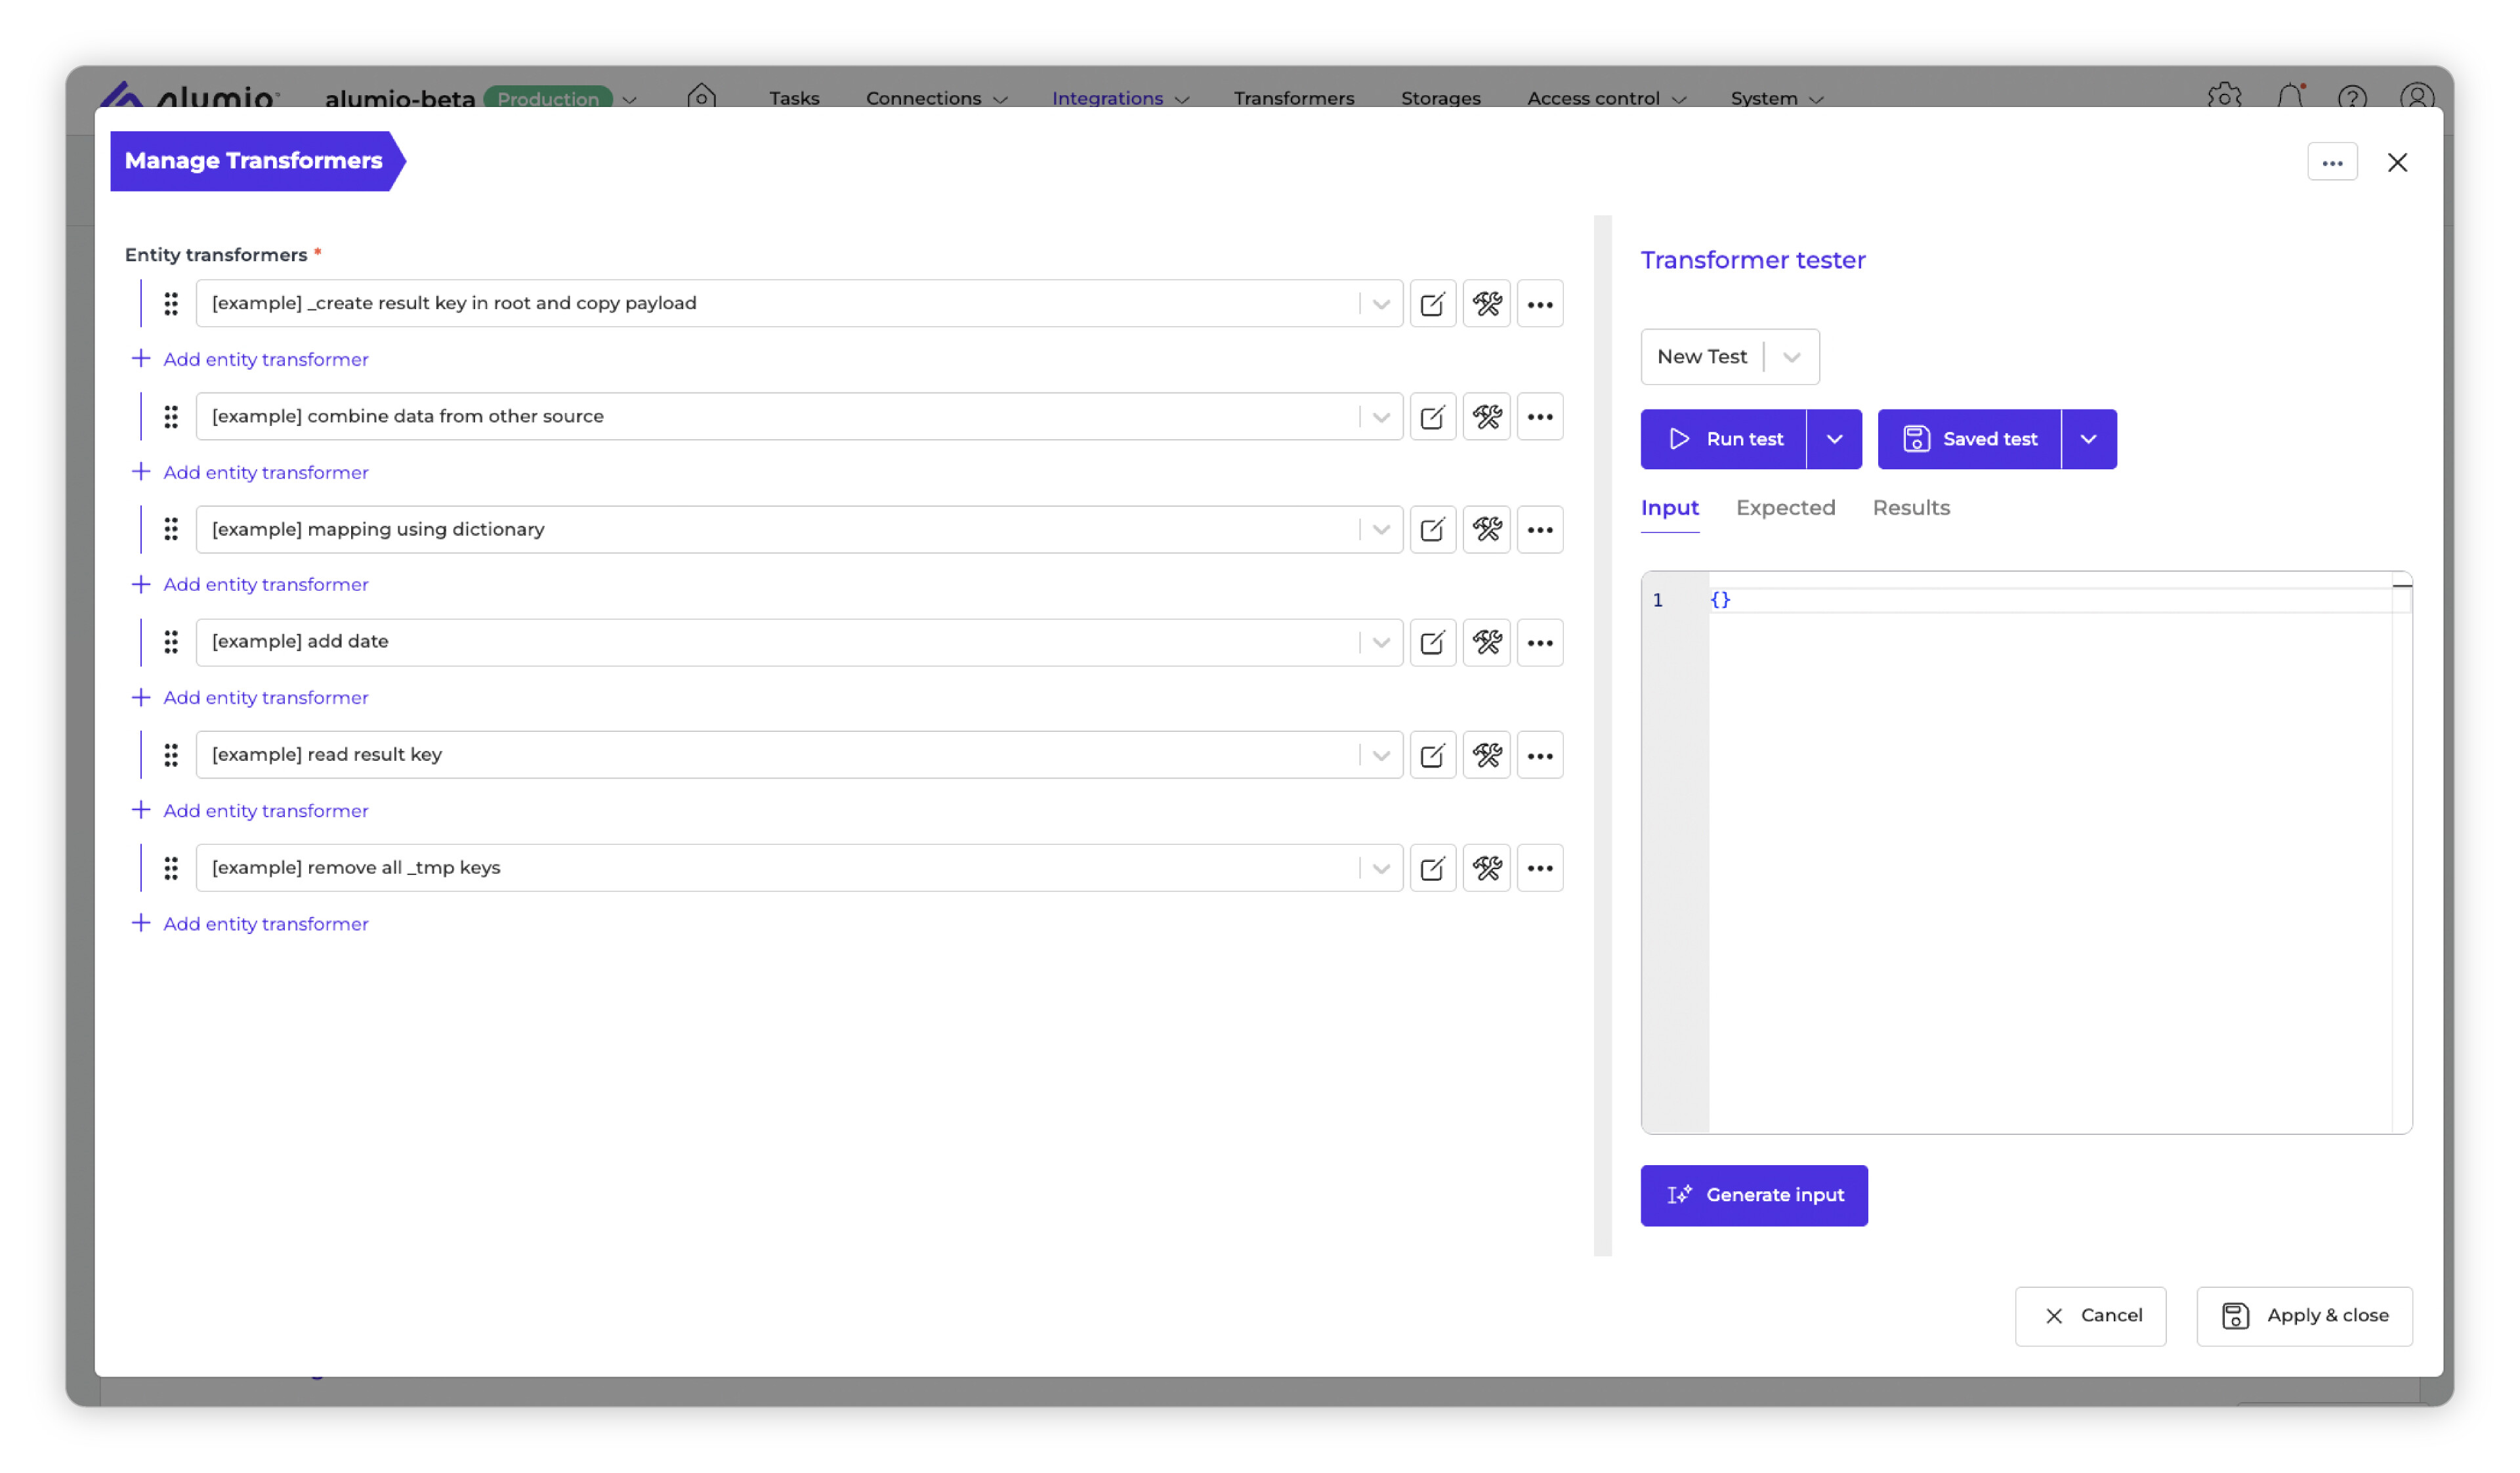This screenshot has width=2520, height=1473.
Task: Click edit icon for 'combine data from other source'
Action: point(1432,417)
